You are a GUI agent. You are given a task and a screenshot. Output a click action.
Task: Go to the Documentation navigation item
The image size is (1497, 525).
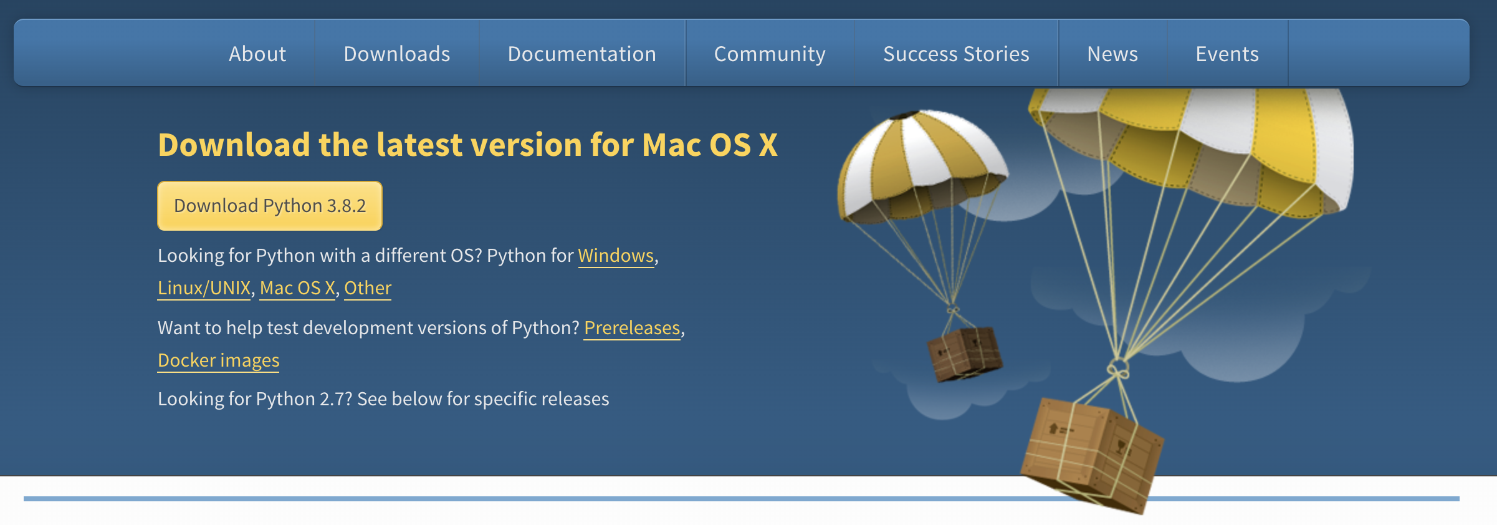click(x=582, y=54)
